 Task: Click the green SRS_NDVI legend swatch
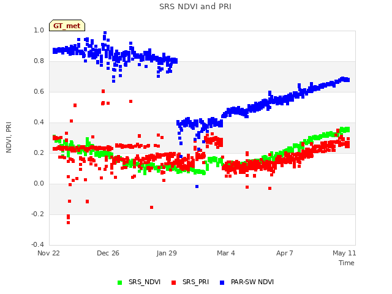(120, 282)
